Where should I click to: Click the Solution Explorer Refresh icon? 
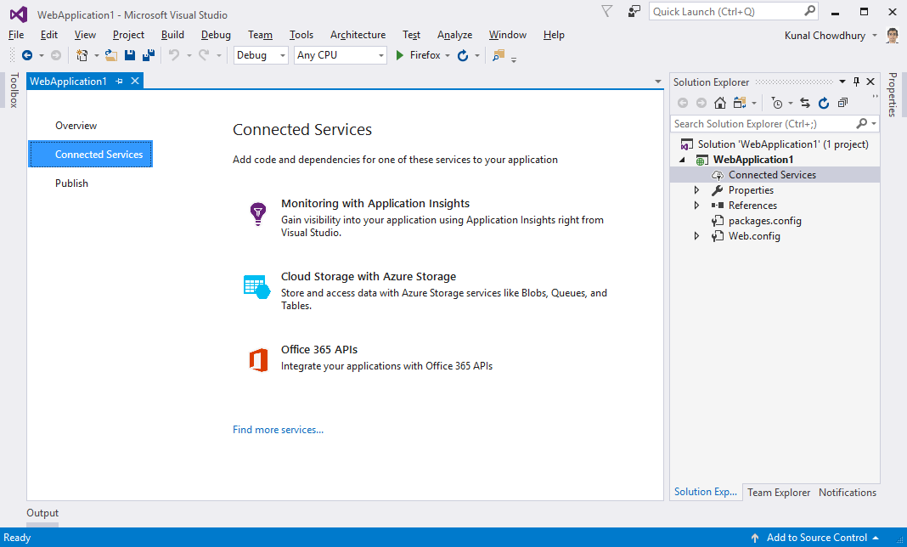coord(824,103)
